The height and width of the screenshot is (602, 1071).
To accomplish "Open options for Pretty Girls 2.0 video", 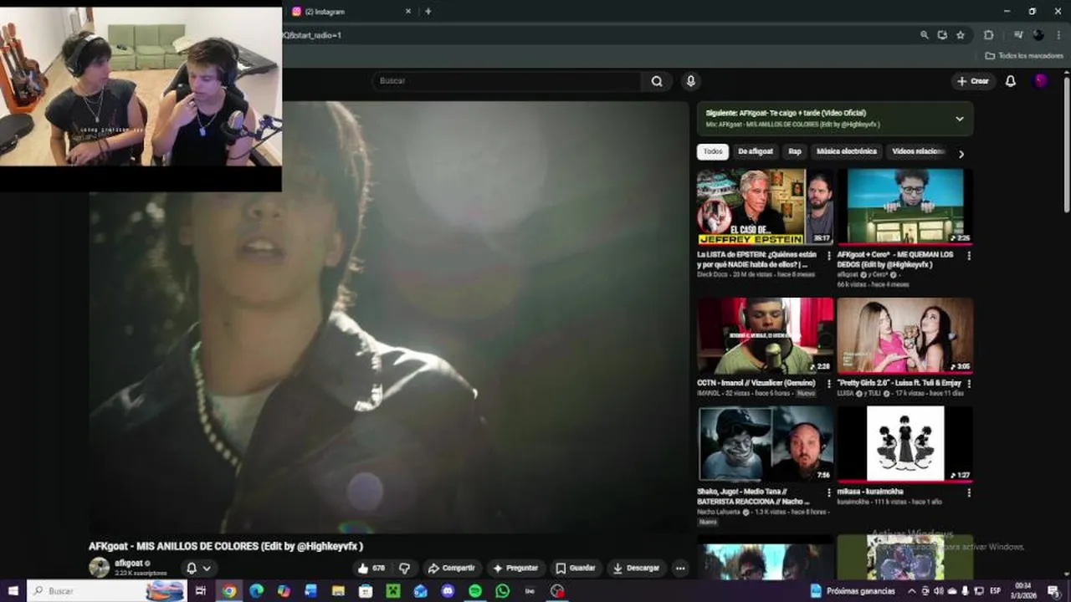I will click(969, 384).
